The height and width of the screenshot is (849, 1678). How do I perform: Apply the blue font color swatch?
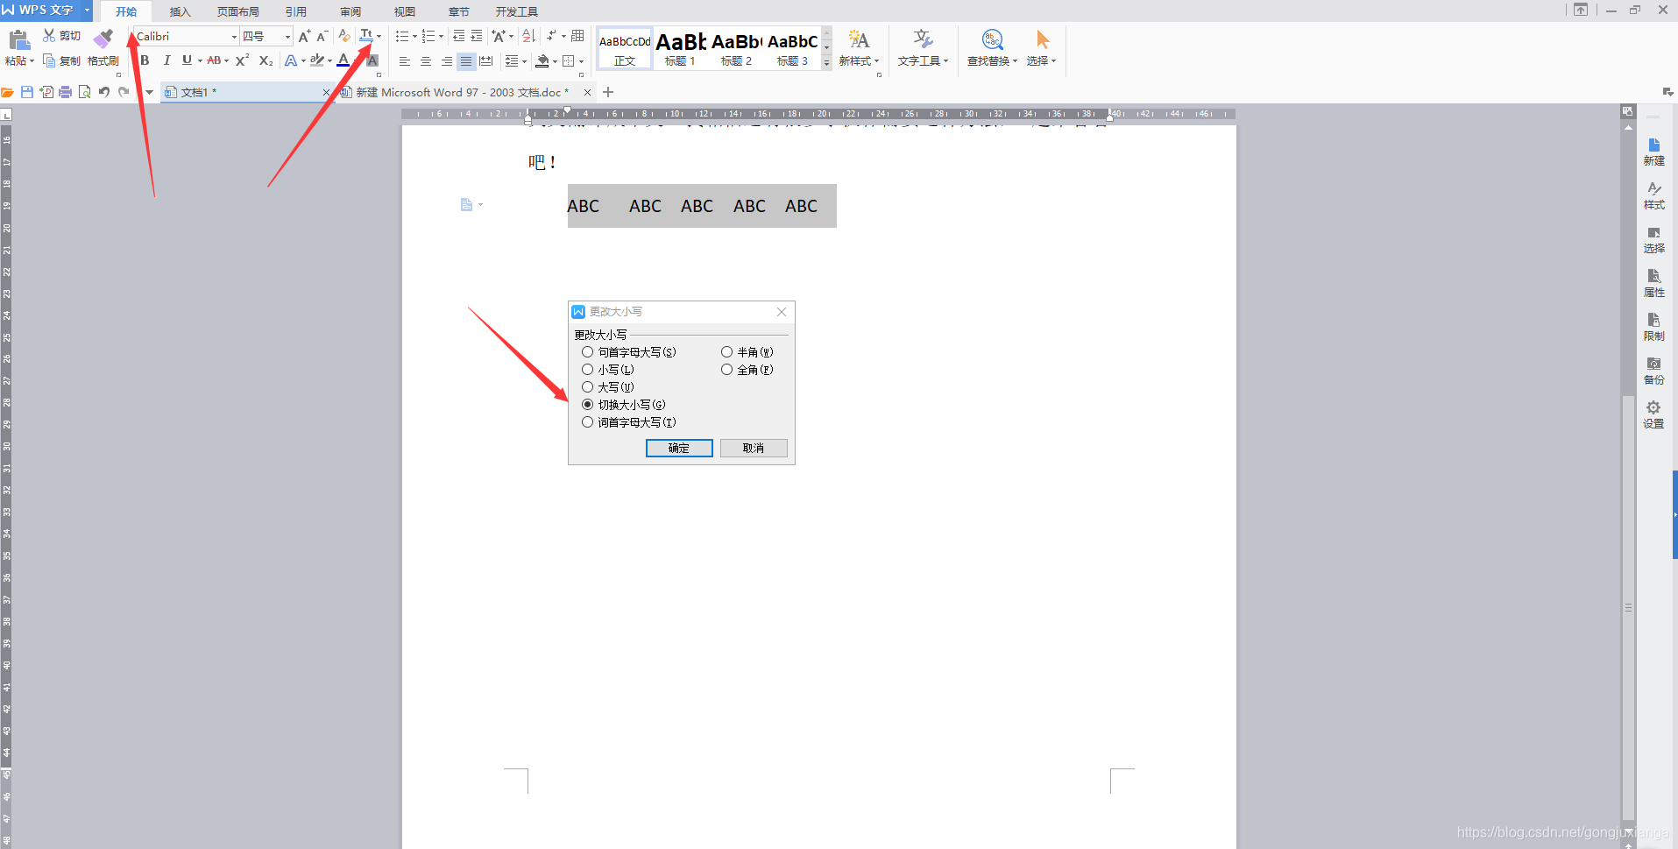(x=343, y=60)
